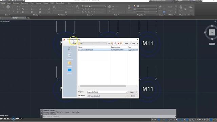Open the Express Tools ribbon tab
The width and height of the screenshot is (217, 122).
click(60, 3)
